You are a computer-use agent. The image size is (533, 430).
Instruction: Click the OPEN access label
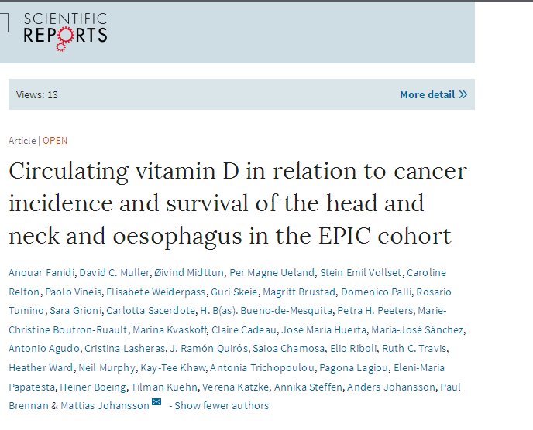55,141
